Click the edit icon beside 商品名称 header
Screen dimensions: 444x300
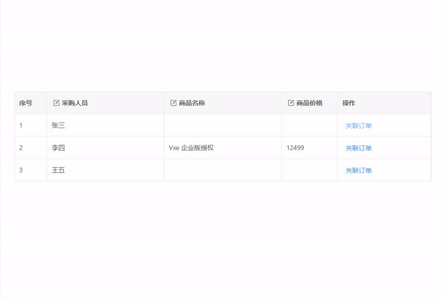pos(174,103)
